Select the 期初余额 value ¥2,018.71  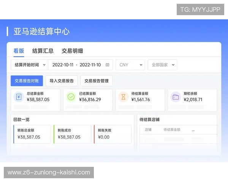193,100
